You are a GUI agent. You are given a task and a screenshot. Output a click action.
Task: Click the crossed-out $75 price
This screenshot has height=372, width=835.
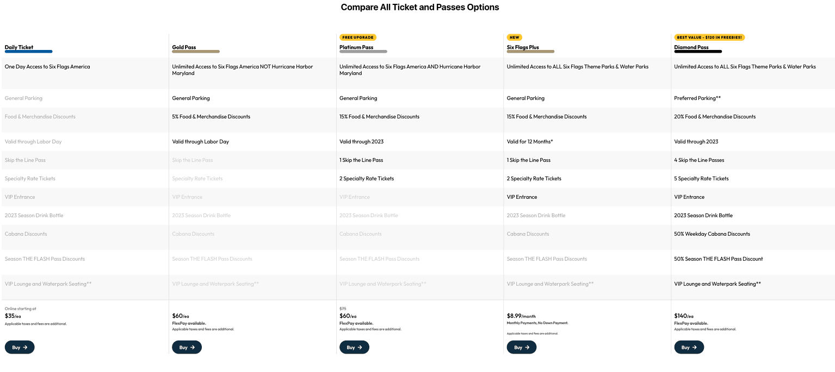[x=343, y=308]
